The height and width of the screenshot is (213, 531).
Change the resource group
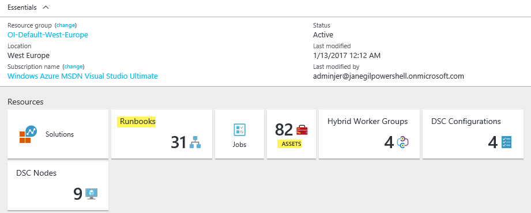[66, 25]
